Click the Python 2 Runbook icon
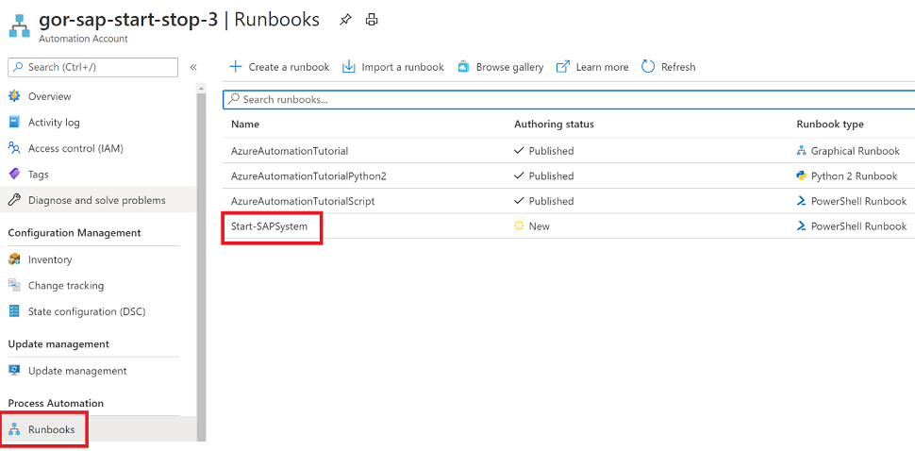Viewport: 915px width, 451px height. coord(801,175)
